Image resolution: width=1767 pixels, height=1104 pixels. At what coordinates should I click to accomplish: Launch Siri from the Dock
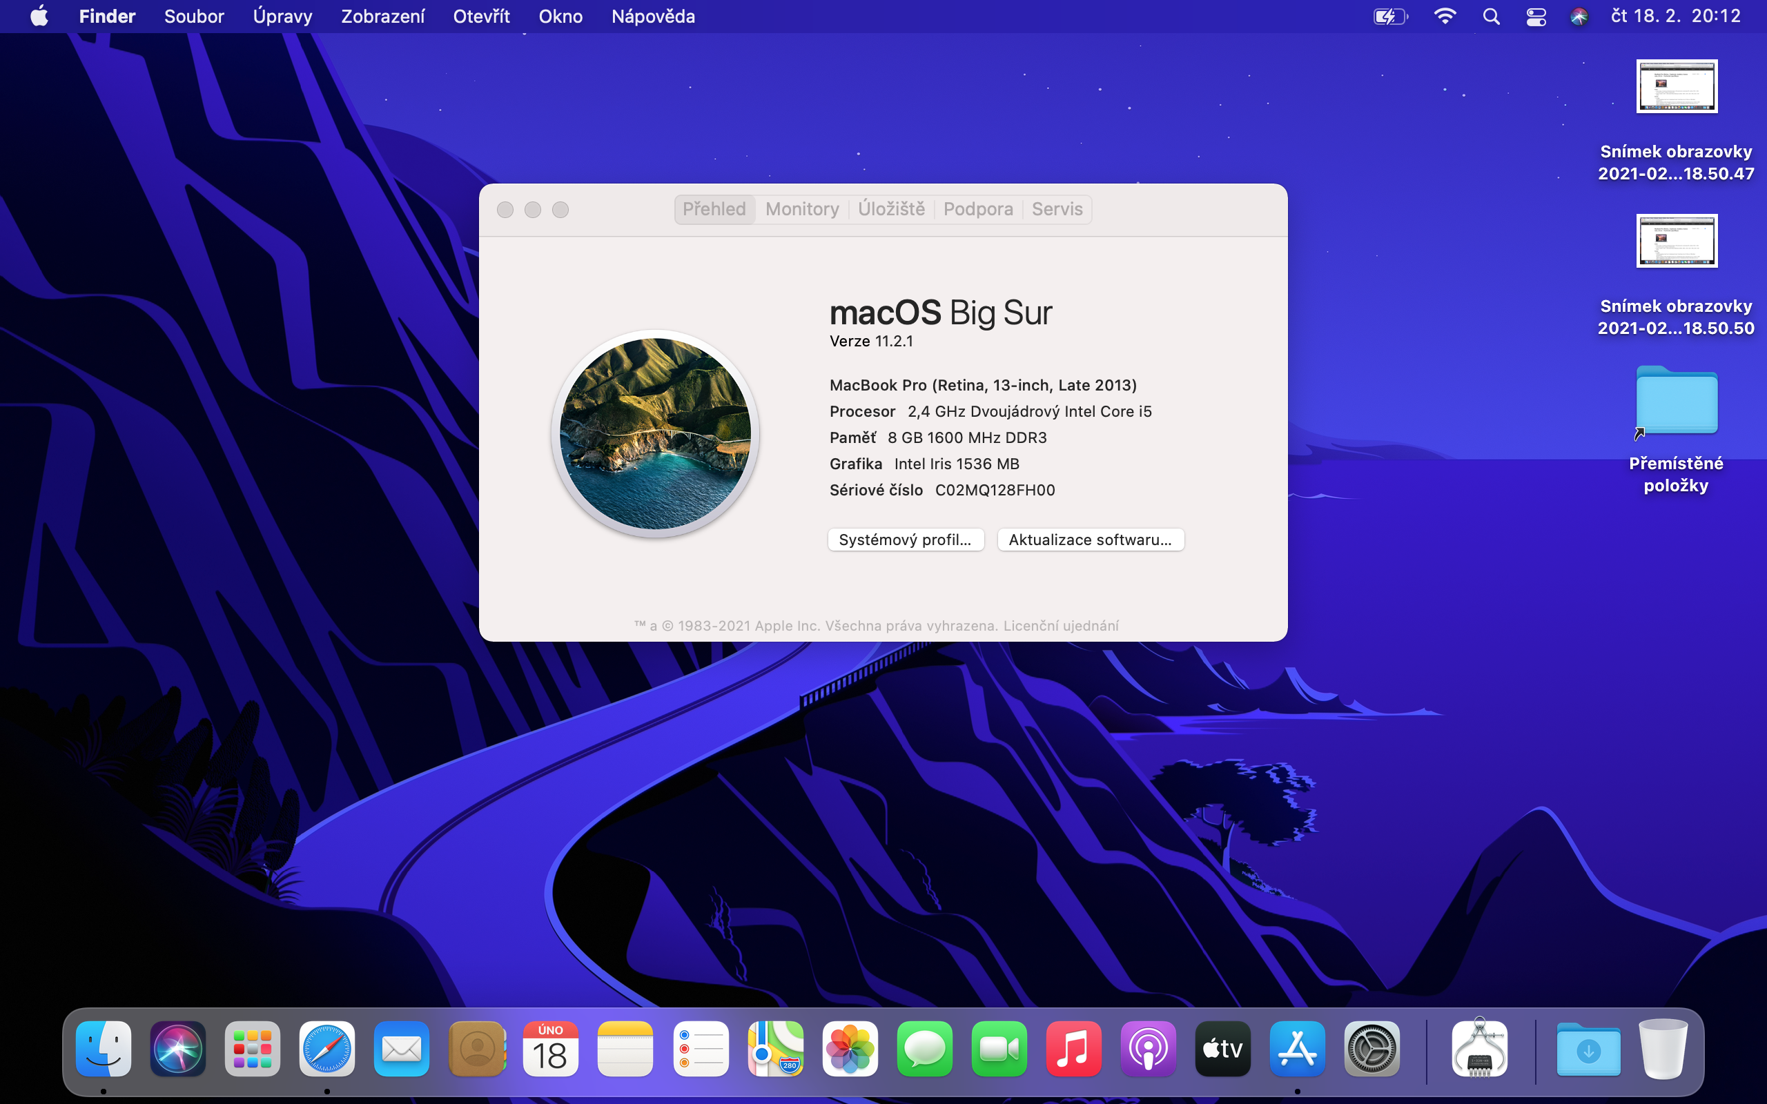pos(178,1049)
